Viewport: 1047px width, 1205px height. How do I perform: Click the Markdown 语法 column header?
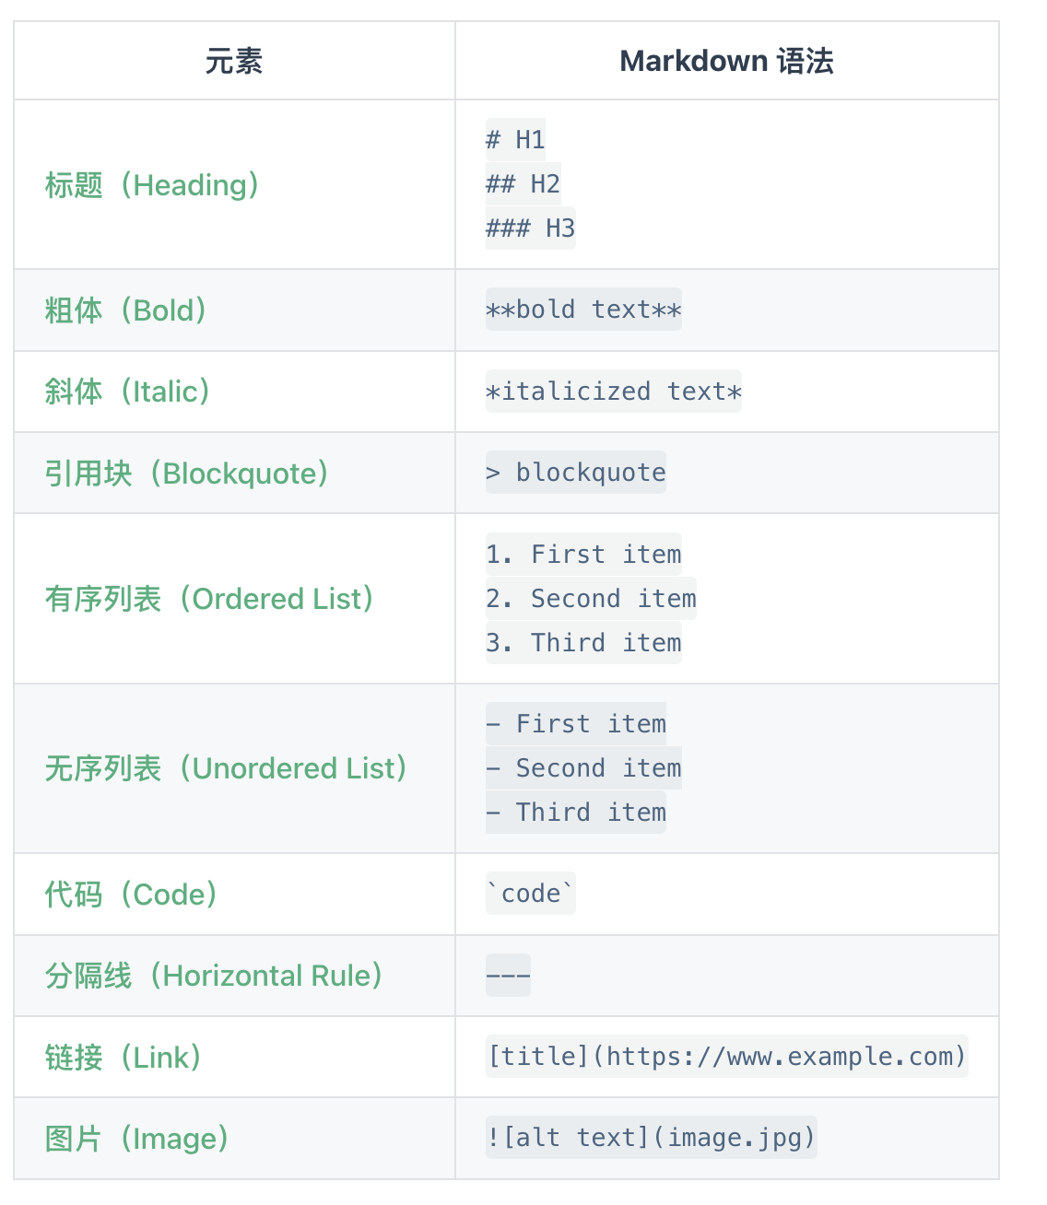pyautogui.click(x=726, y=62)
